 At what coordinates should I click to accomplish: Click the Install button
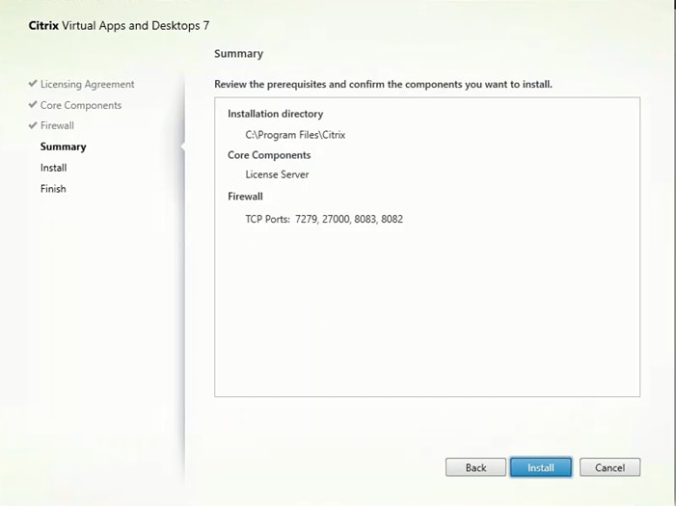pyautogui.click(x=541, y=467)
